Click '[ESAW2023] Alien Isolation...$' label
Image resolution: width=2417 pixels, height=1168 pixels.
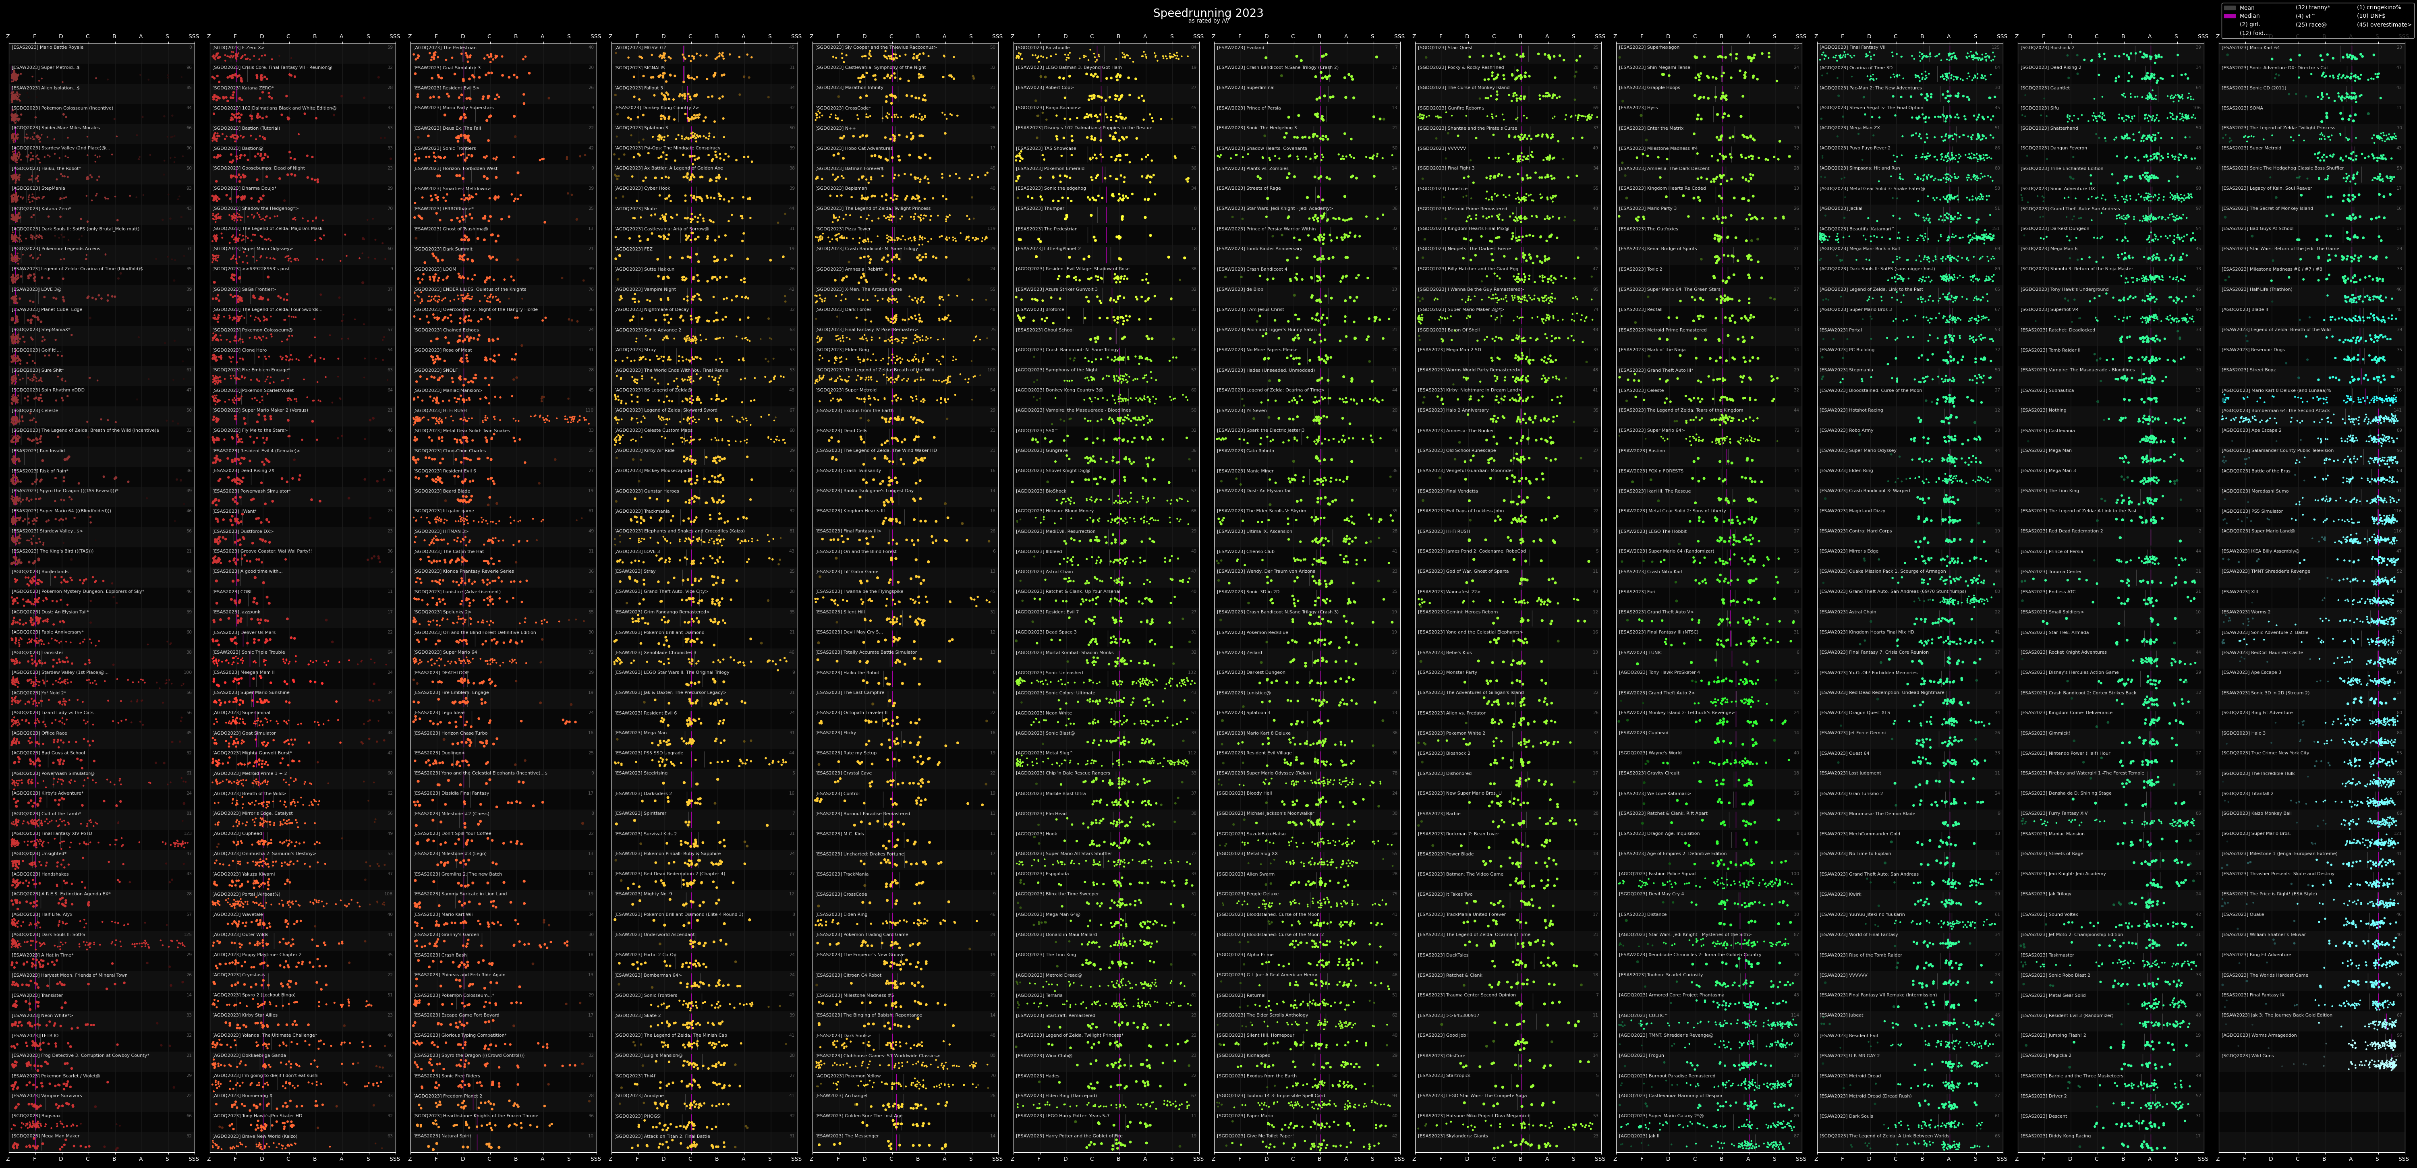(45, 87)
